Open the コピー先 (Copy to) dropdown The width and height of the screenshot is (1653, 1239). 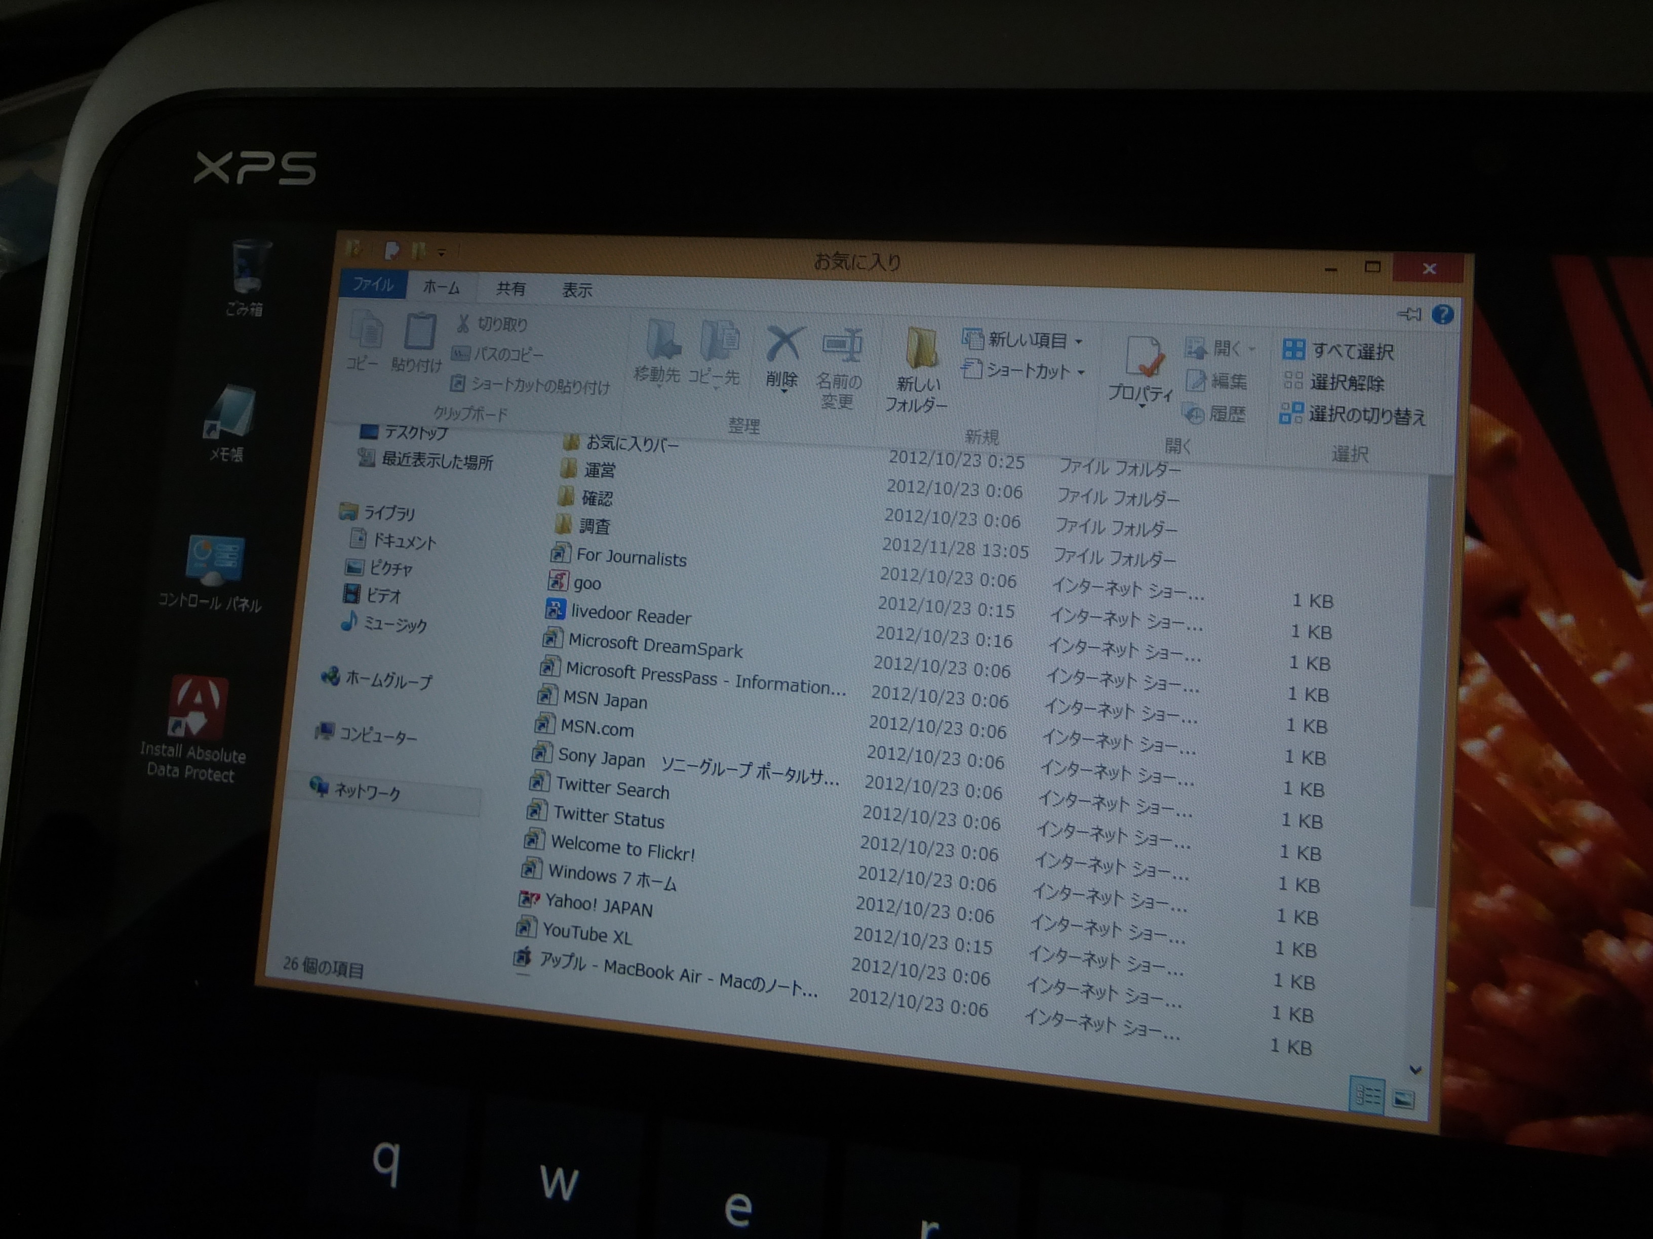tap(715, 355)
